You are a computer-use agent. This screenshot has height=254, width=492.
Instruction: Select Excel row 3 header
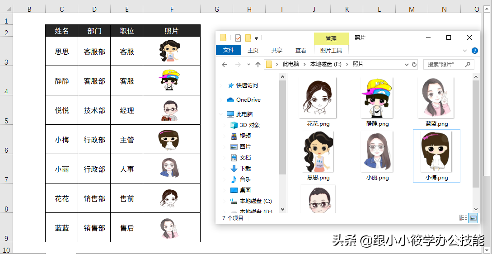6,51
